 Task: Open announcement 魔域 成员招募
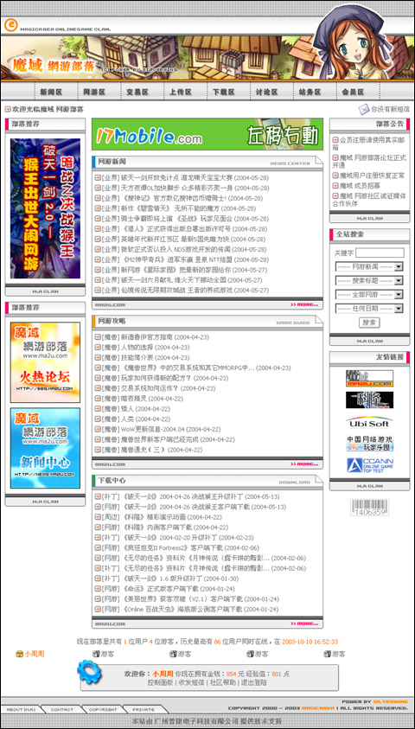tap(359, 185)
